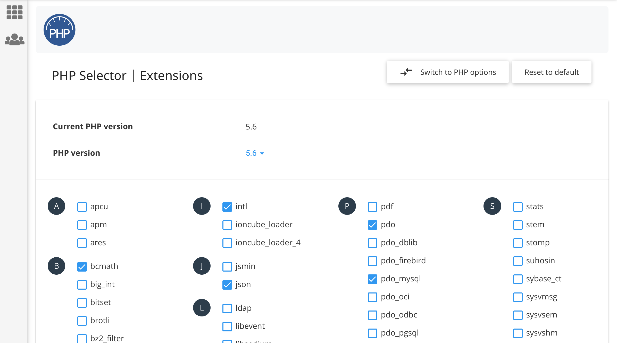
Task: Click the letter P section badge
Action: click(x=347, y=206)
